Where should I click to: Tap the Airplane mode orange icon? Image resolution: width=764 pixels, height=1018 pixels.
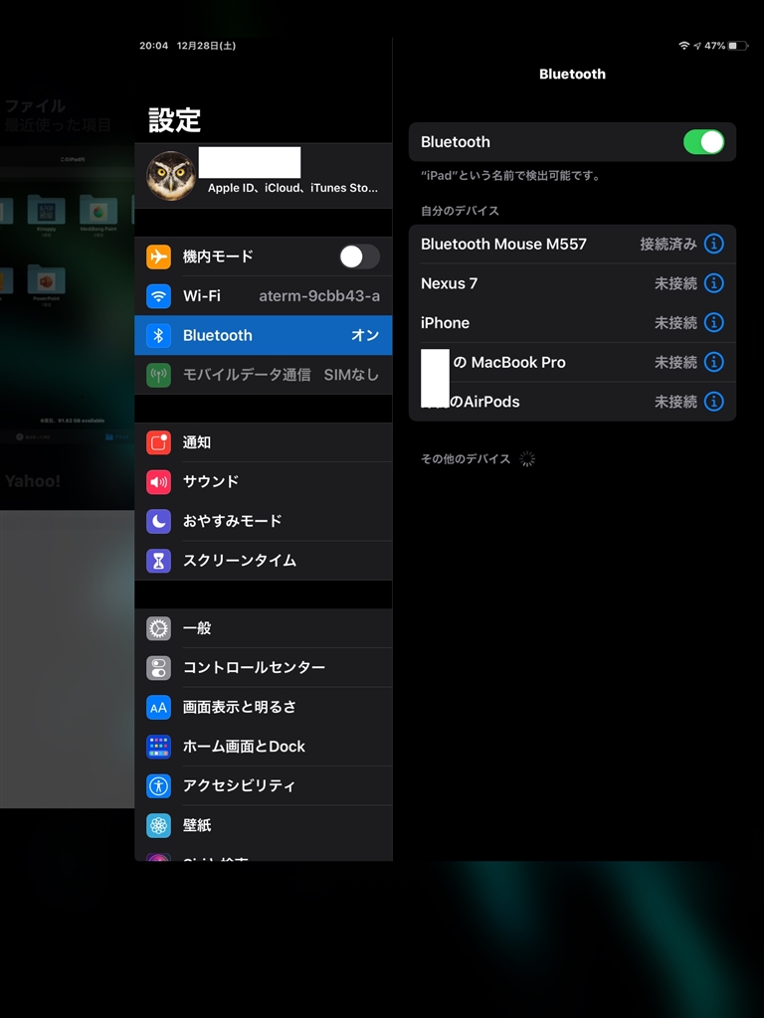click(x=158, y=257)
